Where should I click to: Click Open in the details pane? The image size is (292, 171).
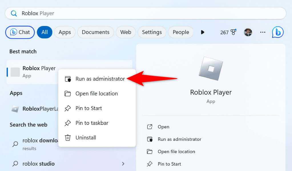(x=164, y=127)
